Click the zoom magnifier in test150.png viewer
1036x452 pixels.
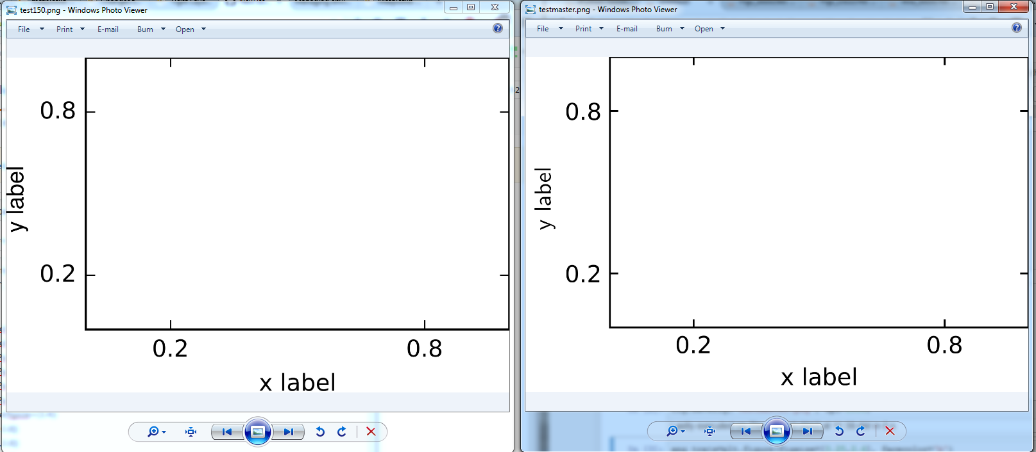tap(157, 432)
